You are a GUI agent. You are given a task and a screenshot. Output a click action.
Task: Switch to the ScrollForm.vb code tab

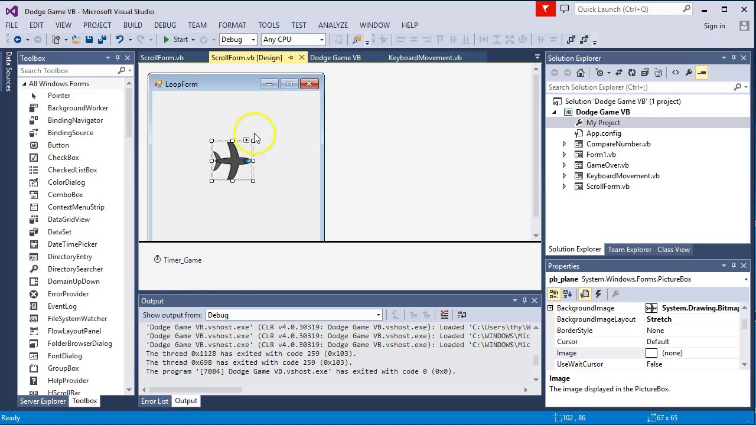(x=162, y=58)
